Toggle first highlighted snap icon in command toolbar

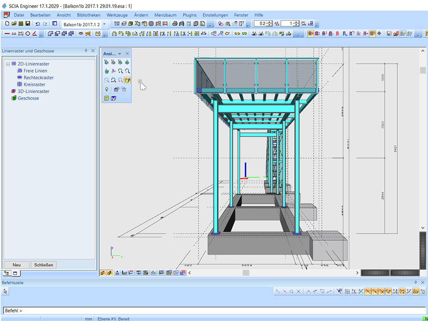[x=368, y=291]
